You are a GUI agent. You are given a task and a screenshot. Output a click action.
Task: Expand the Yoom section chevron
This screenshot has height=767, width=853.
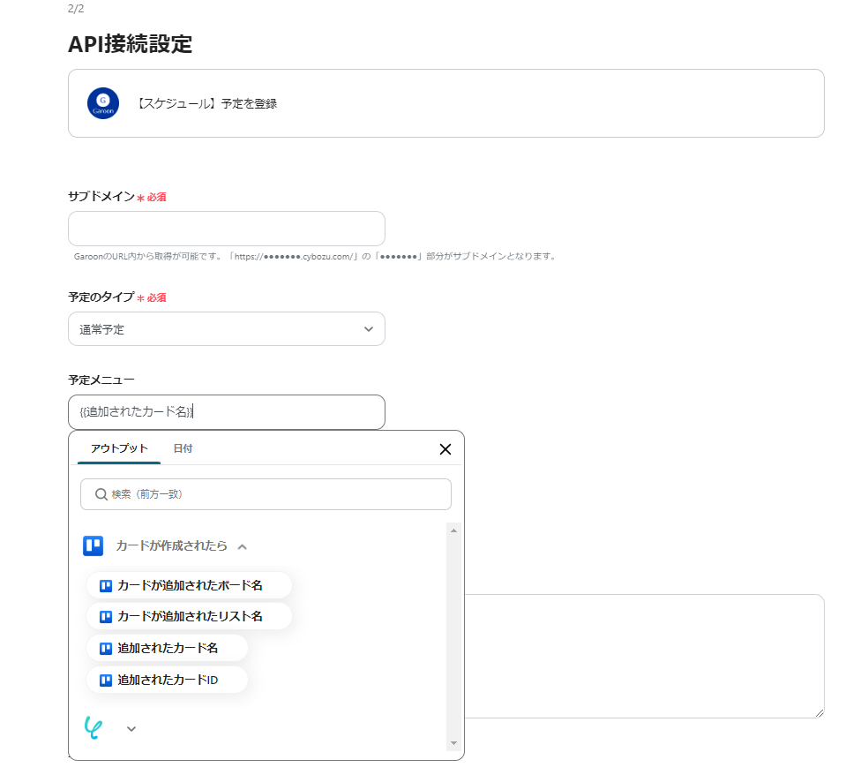[131, 729]
